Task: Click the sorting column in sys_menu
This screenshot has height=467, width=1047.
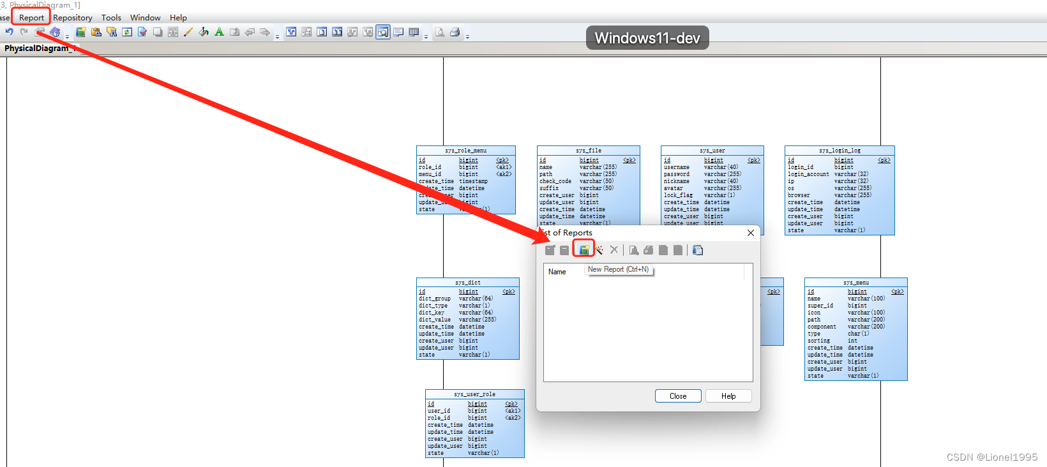Action: [x=819, y=341]
